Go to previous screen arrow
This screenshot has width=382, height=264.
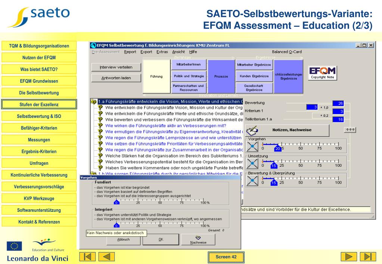(x=106, y=257)
